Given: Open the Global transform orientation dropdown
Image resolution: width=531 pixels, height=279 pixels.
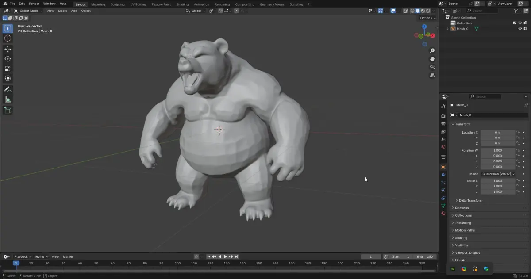Looking at the screenshot, I should point(196,11).
